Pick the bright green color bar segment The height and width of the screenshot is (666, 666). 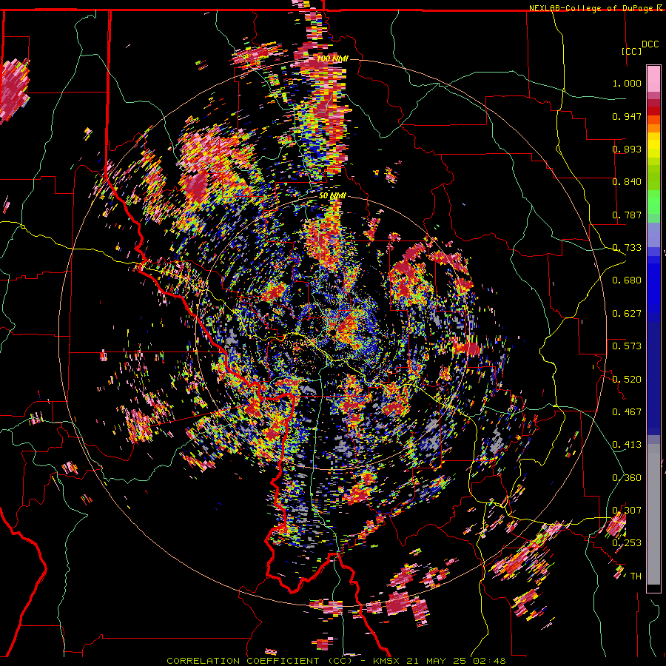[653, 202]
